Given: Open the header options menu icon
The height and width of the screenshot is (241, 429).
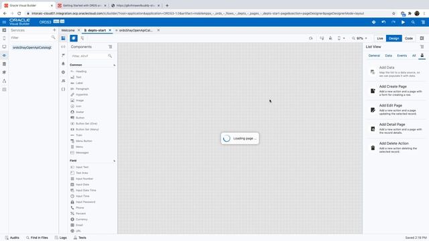Looking at the screenshot, I should point(423,22).
